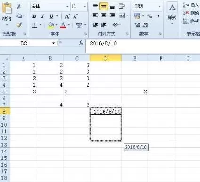200x182 pixels.
Task: Toggle Underline formatting
Action: 51,16
